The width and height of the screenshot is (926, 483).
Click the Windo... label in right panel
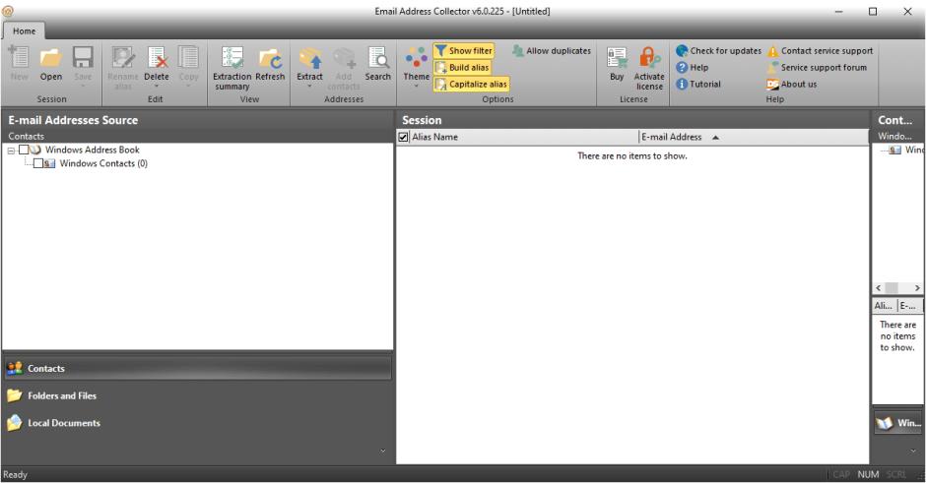(894, 136)
